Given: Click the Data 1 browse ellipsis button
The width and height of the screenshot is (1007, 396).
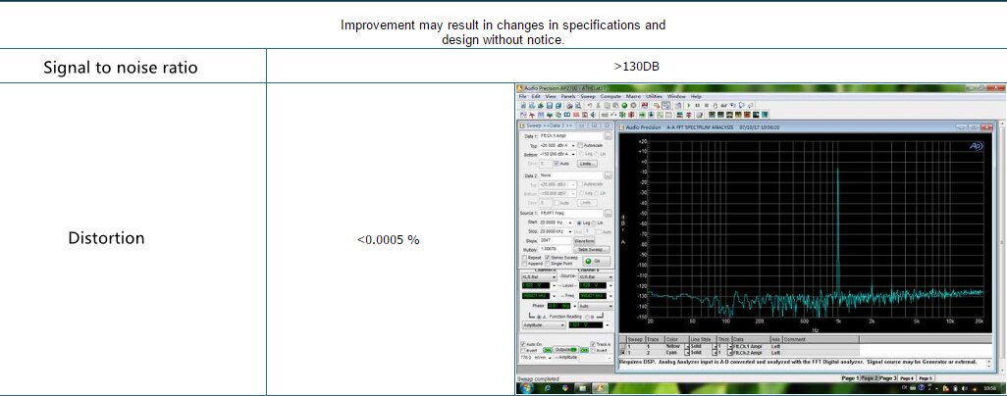Looking at the screenshot, I should [608, 136].
